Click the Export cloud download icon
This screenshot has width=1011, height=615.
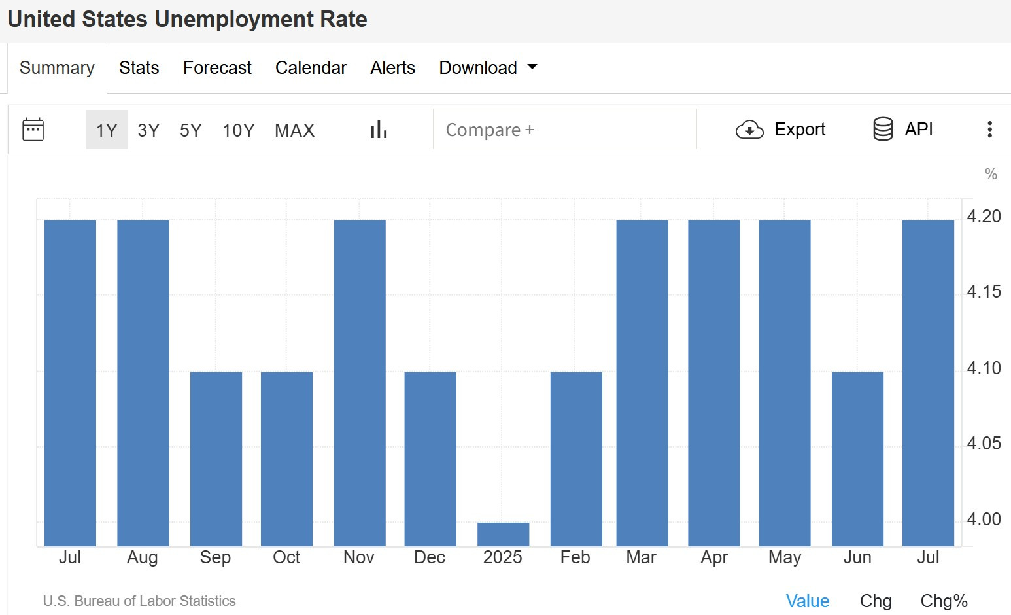pyautogui.click(x=749, y=130)
